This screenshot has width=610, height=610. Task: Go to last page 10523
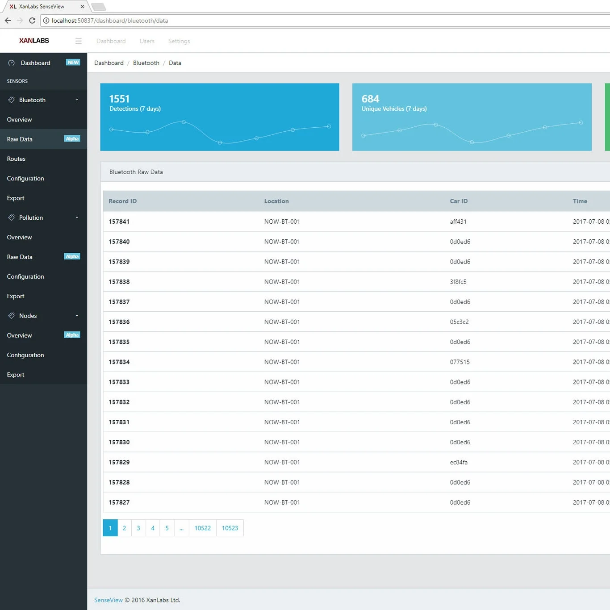[230, 528]
